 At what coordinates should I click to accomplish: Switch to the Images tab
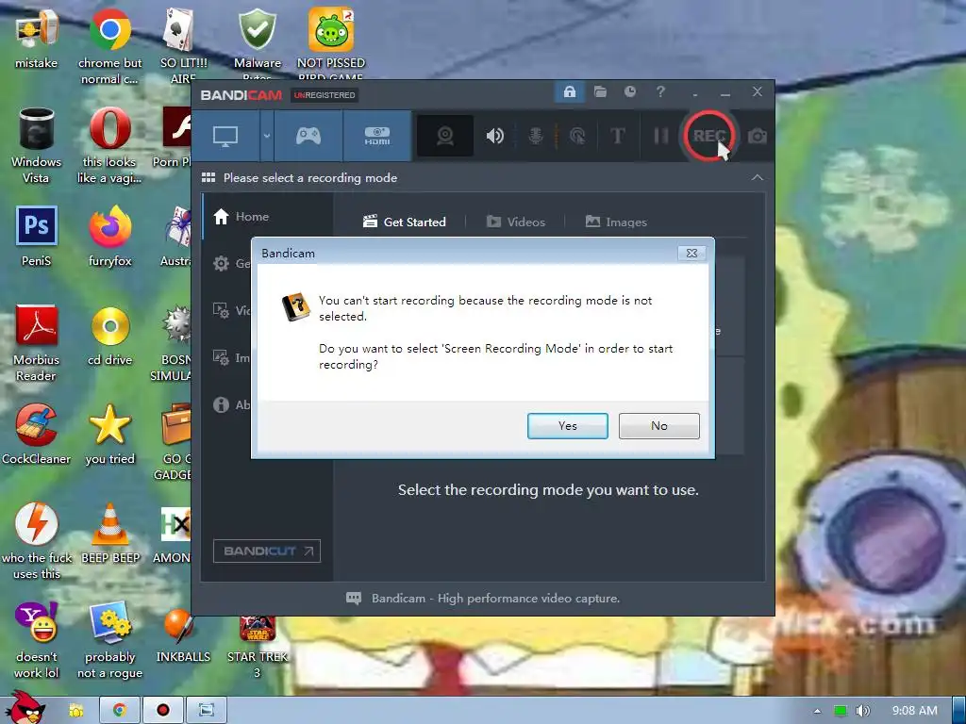coord(616,222)
